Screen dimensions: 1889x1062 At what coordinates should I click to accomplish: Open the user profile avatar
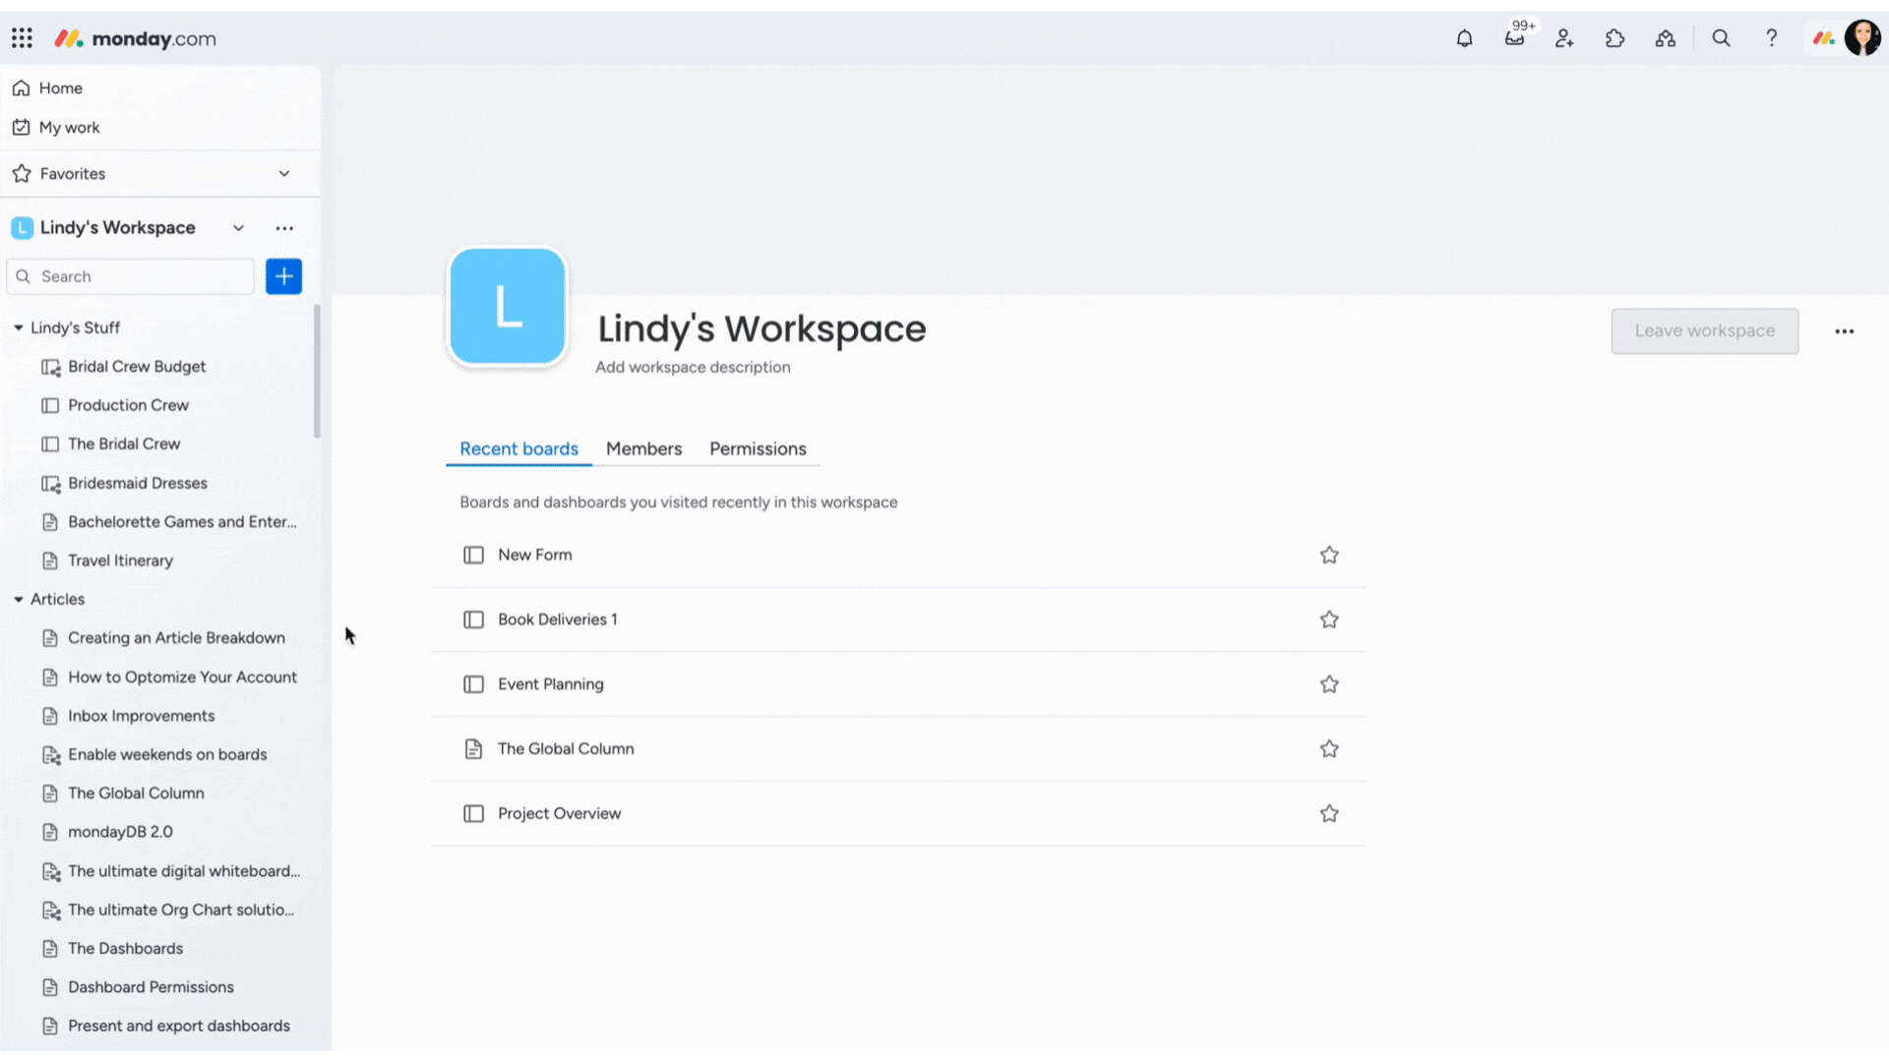tap(1862, 38)
